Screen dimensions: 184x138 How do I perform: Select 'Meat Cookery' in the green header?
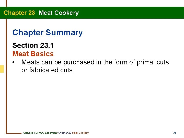(x=59, y=13)
